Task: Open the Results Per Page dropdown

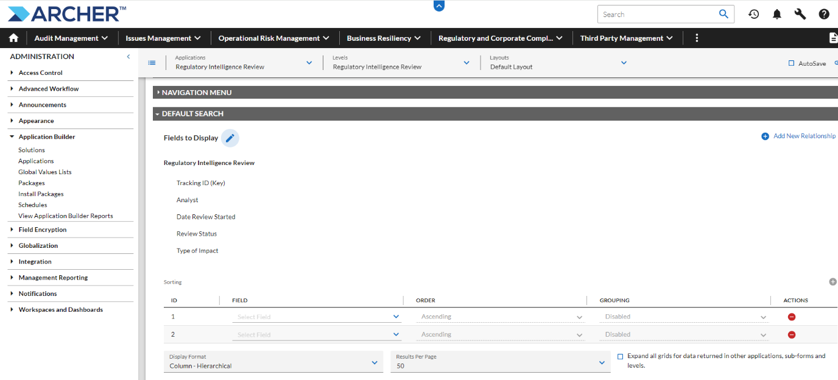Action: click(x=500, y=362)
